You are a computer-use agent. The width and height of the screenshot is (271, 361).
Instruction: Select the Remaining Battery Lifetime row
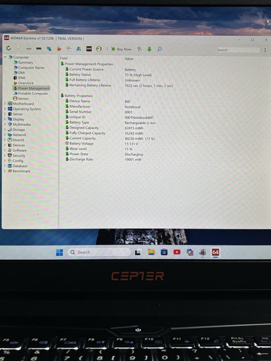click(x=119, y=86)
